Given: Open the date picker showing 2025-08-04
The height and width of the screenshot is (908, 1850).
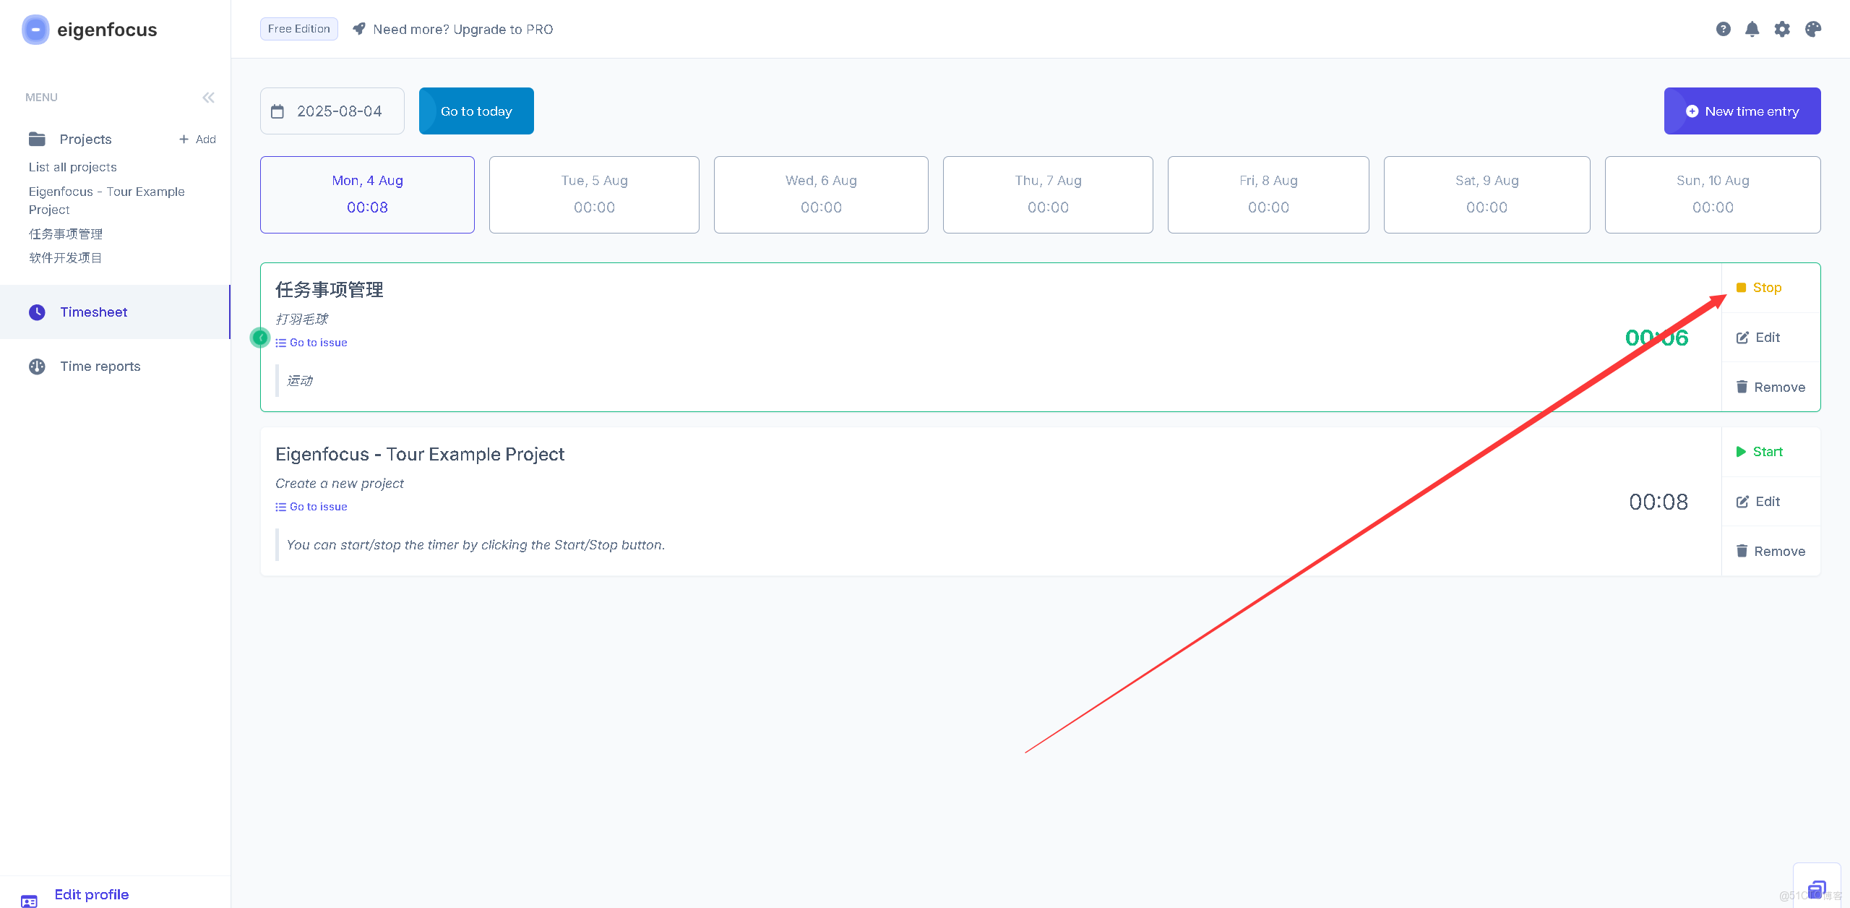Looking at the screenshot, I should [332, 111].
